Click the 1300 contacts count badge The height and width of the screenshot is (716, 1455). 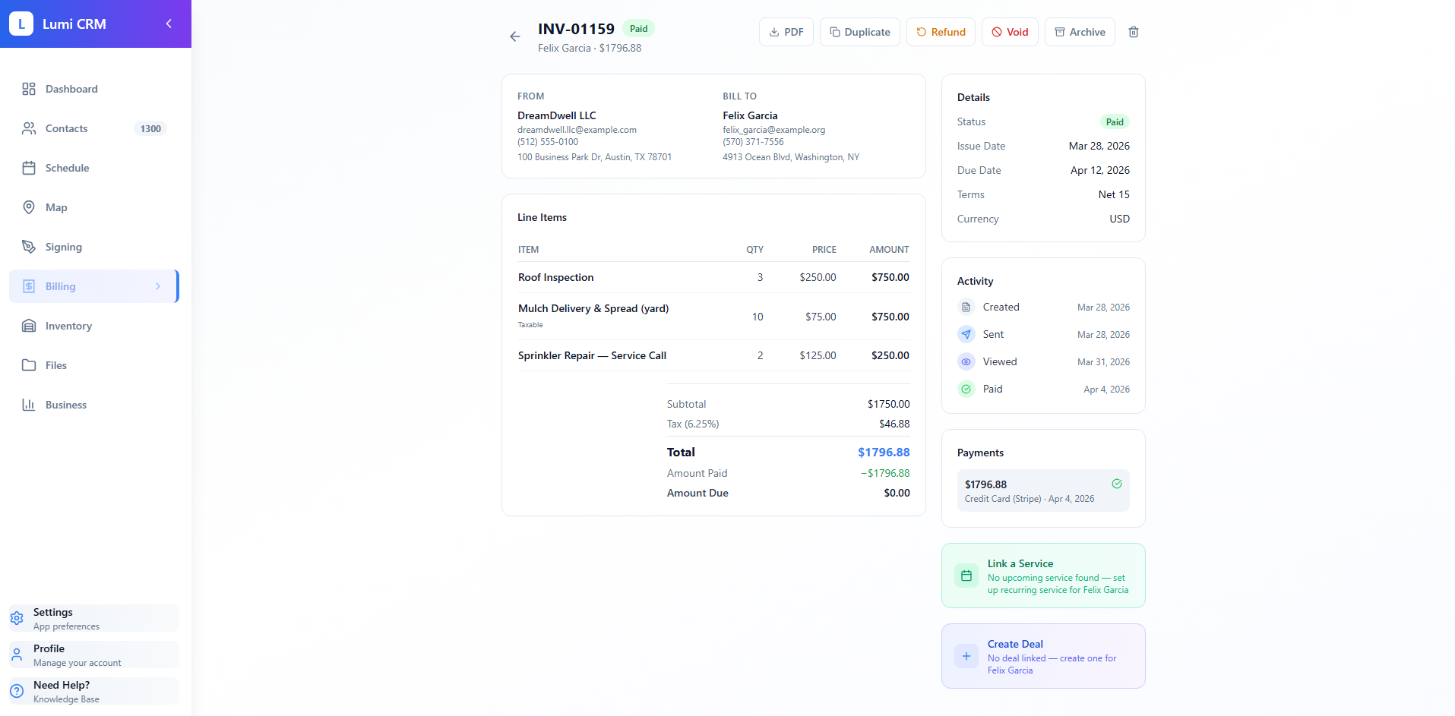tap(150, 128)
